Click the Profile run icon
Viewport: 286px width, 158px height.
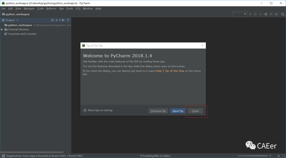coord(266,14)
